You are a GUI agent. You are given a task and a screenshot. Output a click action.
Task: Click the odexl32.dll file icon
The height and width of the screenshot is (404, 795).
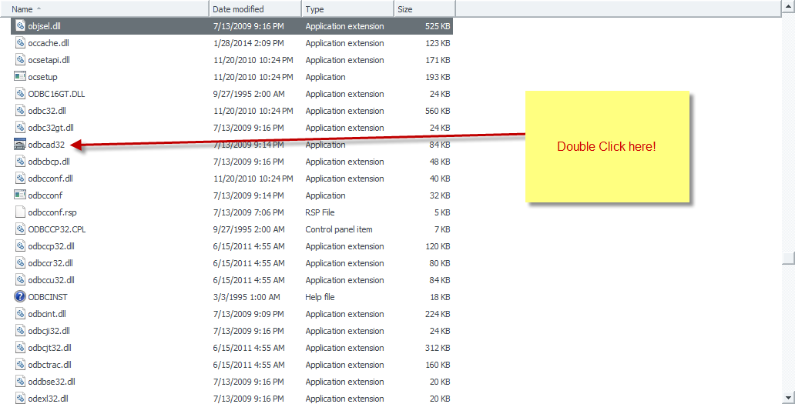point(20,399)
